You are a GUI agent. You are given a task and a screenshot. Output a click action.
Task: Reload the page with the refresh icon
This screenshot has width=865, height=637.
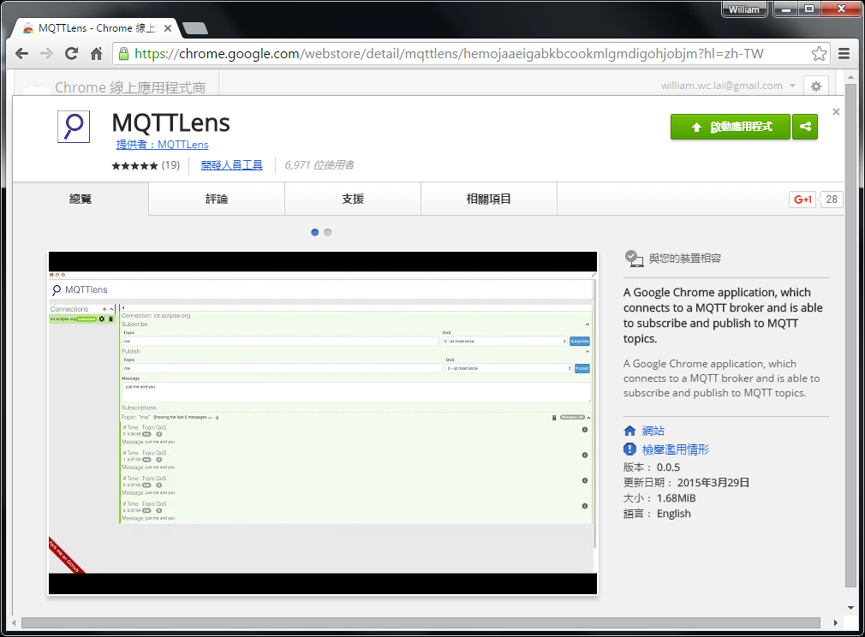click(71, 53)
